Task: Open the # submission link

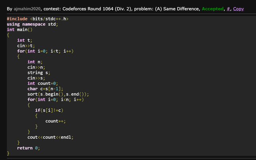Action: pos(228,9)
